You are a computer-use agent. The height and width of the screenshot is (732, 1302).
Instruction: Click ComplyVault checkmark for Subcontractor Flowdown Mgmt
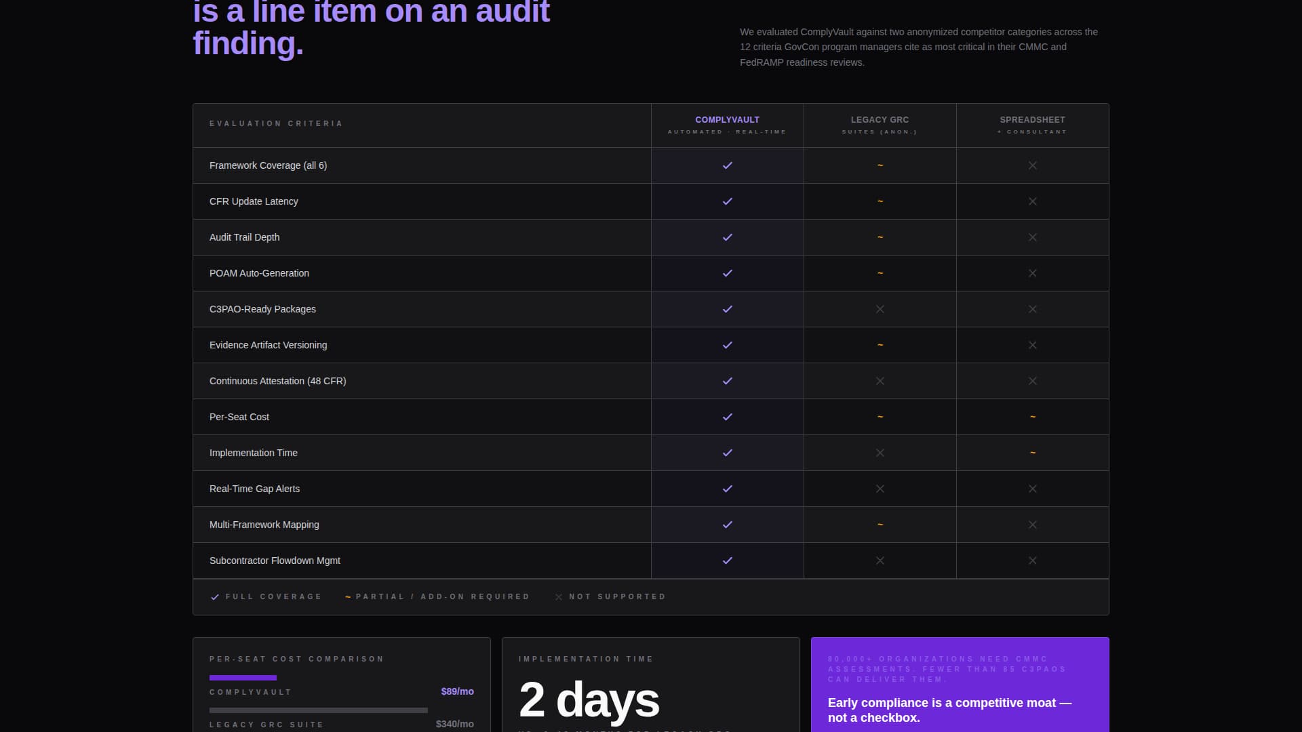pyautogui.click(x=728, y=561)
